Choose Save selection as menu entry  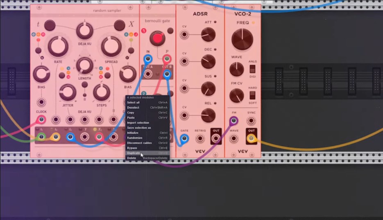point(139,128)
